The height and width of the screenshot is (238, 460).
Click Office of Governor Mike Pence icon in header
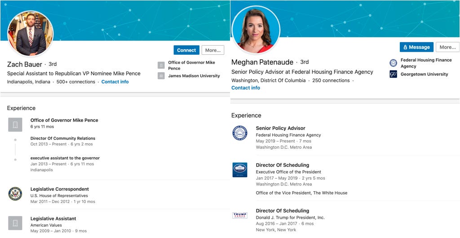[x=161, y=65]
